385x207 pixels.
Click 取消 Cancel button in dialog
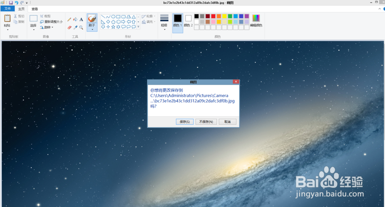point(228,122)
